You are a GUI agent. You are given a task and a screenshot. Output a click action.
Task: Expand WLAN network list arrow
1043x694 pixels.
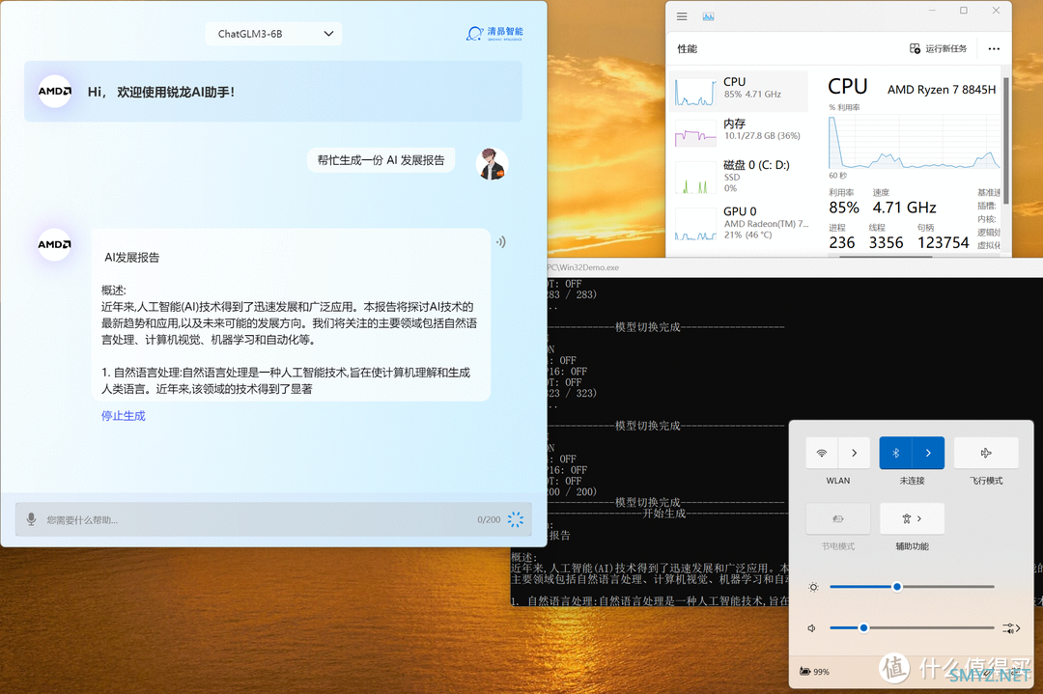pyautogui.click(x=854, y=453)
